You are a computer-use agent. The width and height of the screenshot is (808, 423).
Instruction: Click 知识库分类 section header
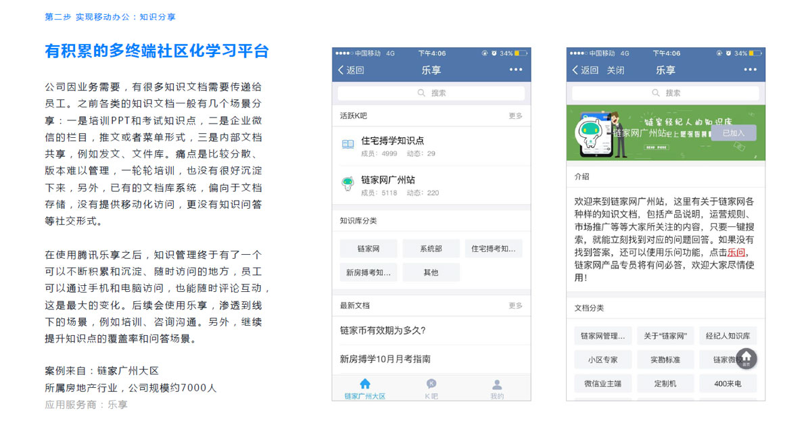coord(358,220)
